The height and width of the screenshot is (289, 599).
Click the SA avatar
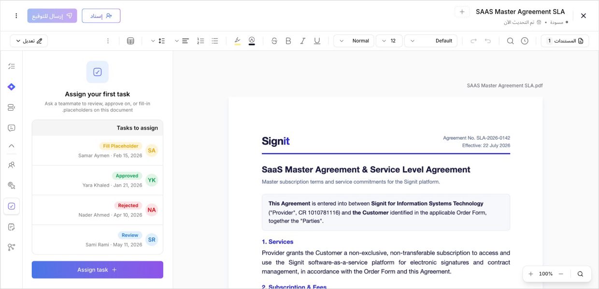152,151
